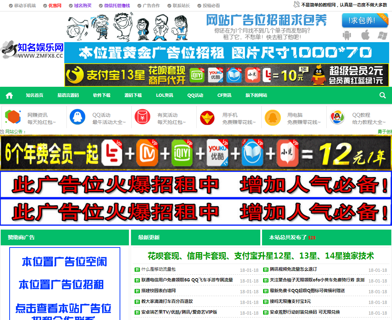
Task: Click the home icon in green navigation bar
Action: coord(9,95)
